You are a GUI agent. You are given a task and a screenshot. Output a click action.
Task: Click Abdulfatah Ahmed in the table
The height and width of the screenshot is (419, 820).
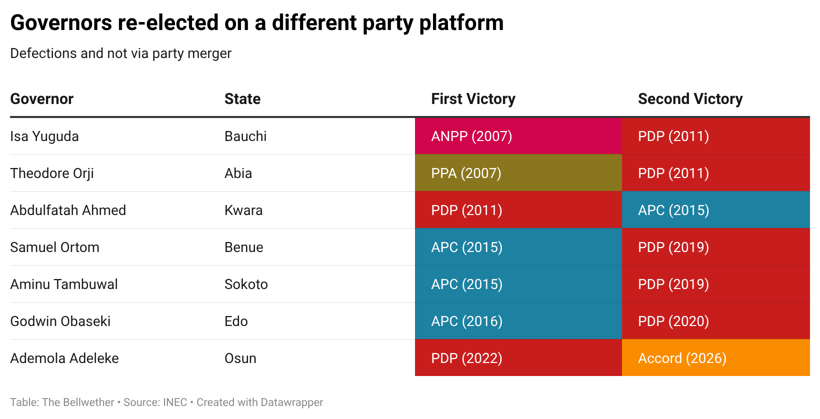(x=68, y=210)
